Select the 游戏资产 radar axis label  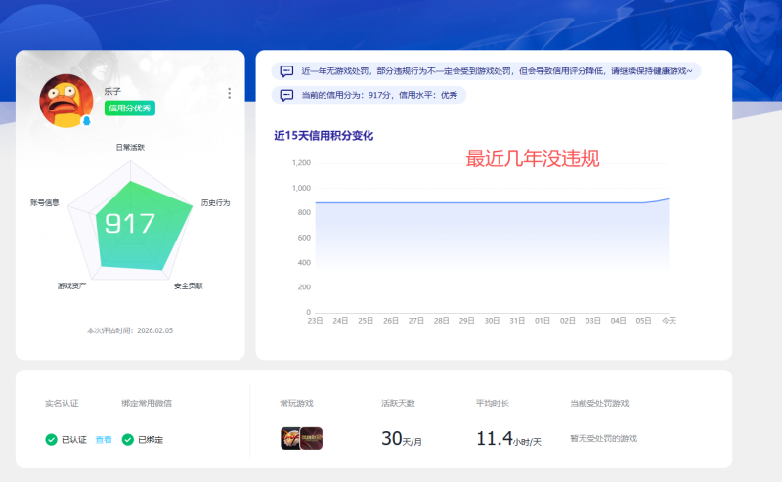[71, 285]
